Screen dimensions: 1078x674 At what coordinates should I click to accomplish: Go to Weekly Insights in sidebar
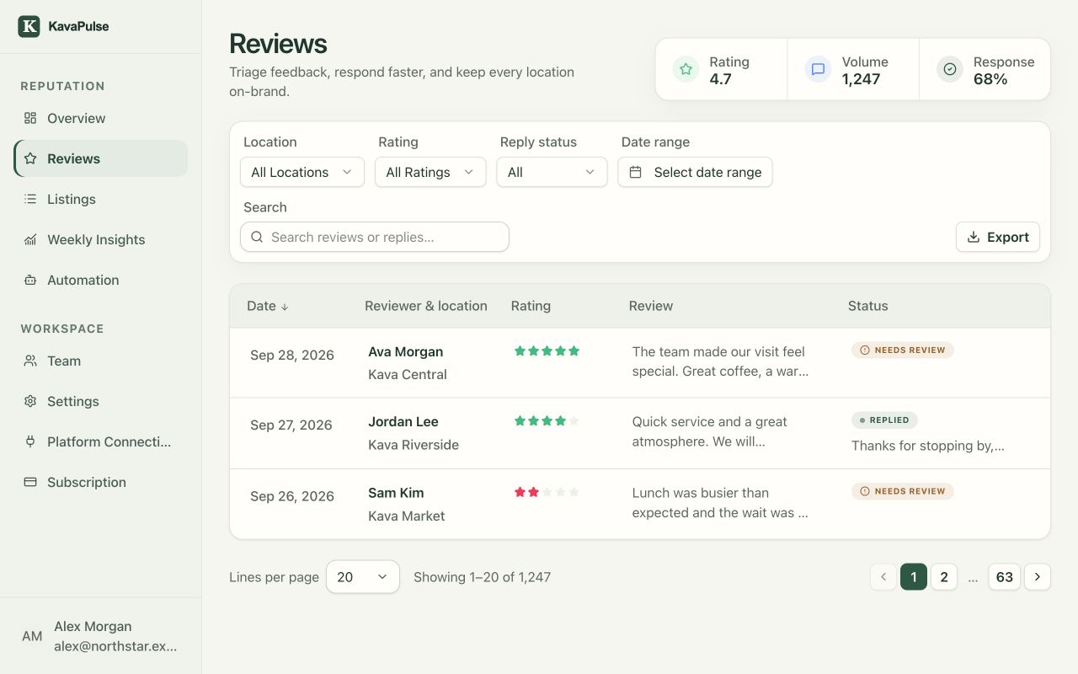click(101, 239)
